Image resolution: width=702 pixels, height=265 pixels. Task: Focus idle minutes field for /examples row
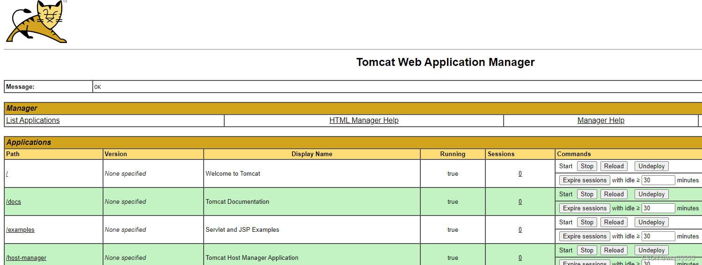658,236
